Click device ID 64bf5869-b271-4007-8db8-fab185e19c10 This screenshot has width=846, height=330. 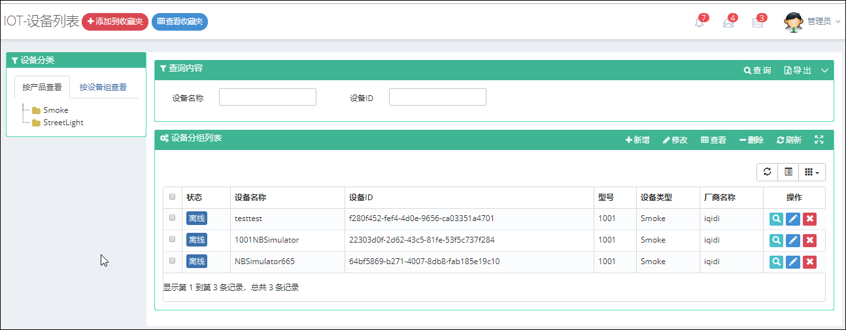[424, 262]
